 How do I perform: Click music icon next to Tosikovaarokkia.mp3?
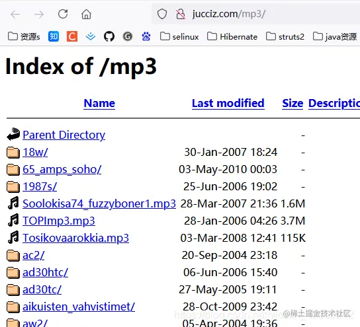coord(13,238)
